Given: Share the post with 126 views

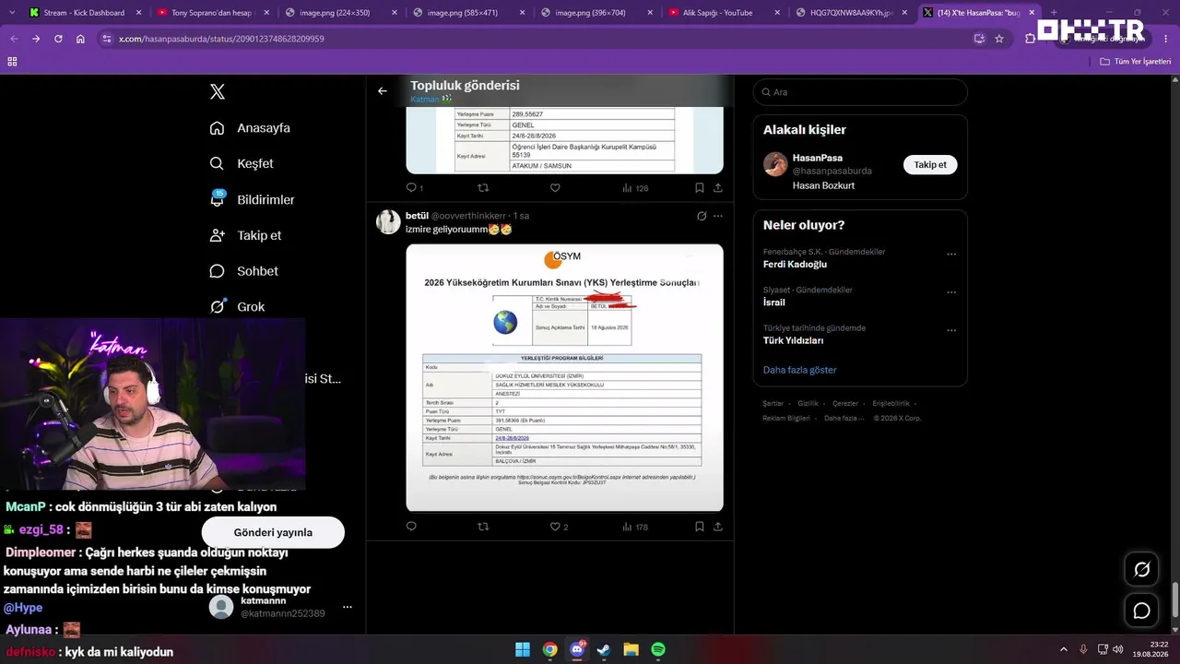Looking at the screenshot, I should click(x=718, y=188).
